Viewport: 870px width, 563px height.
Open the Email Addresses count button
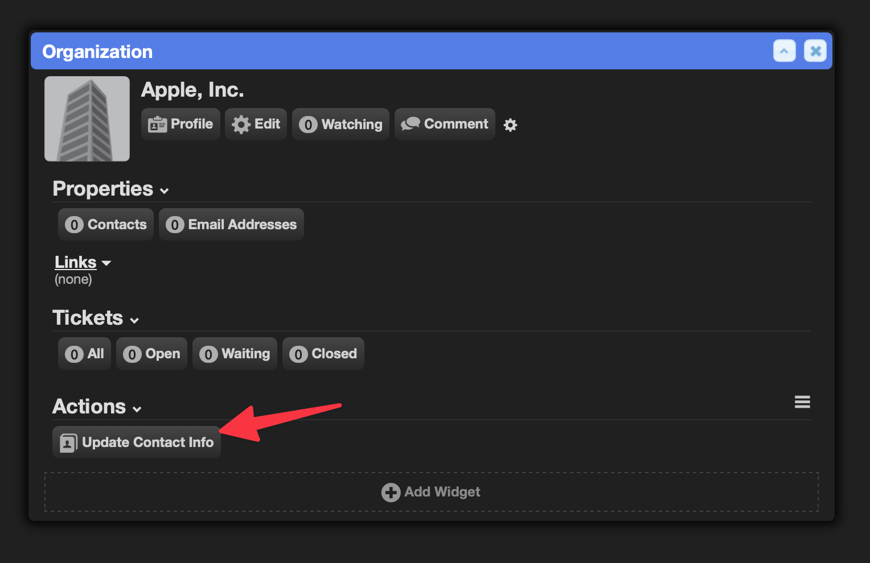click(231, 225)
